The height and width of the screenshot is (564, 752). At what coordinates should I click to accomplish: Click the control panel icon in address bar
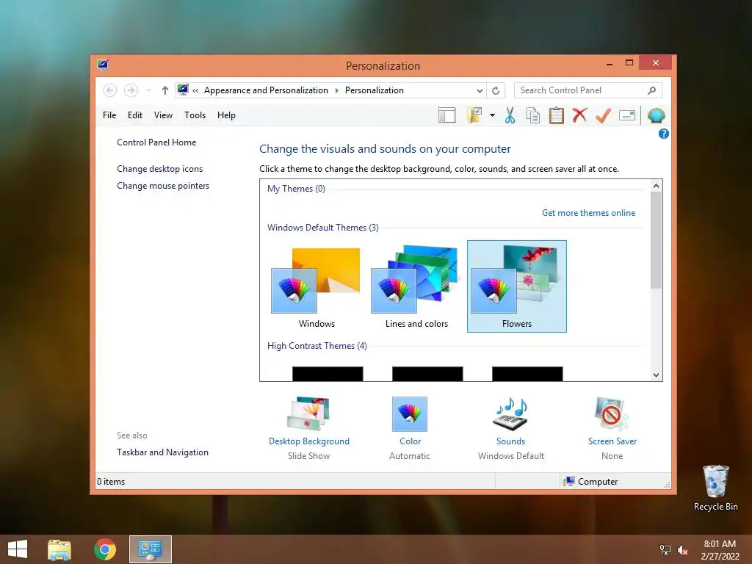point(183,90)
